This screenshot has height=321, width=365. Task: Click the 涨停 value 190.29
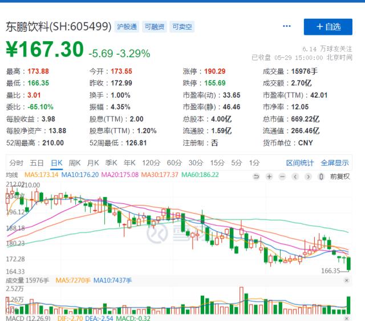[x=215, y=71]
